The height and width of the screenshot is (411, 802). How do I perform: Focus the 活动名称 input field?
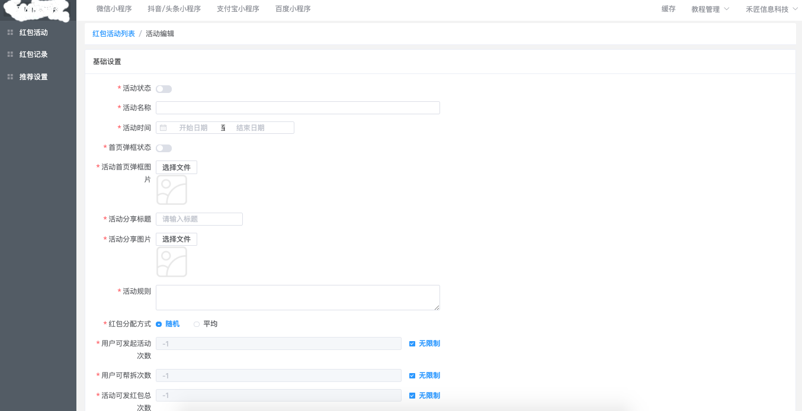point(298,108)
